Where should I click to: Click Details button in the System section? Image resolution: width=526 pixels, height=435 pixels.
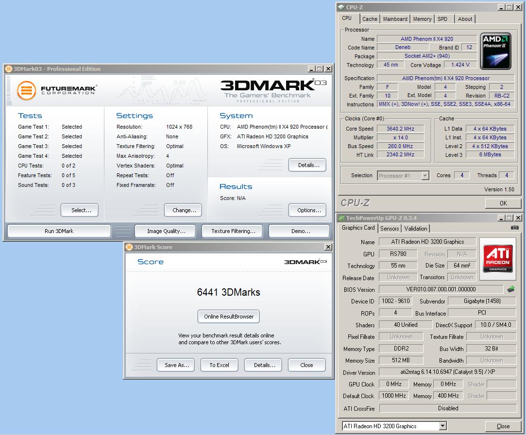tap(308, 165)
